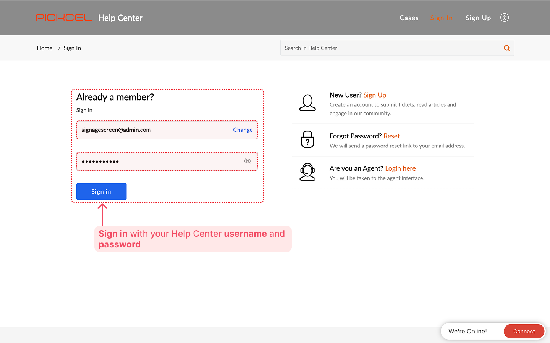The width and height of the screenshot is (550, 343).
Task: Click the new user person icon
Action: [307, 103]
